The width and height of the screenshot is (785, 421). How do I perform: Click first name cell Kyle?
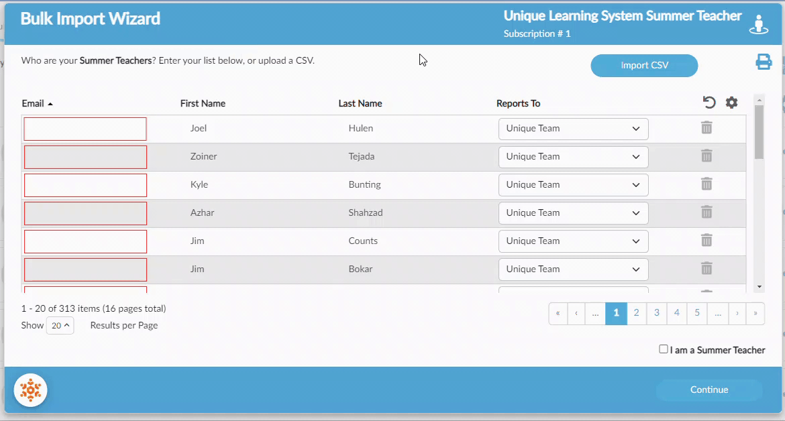[x=199, y=184]
